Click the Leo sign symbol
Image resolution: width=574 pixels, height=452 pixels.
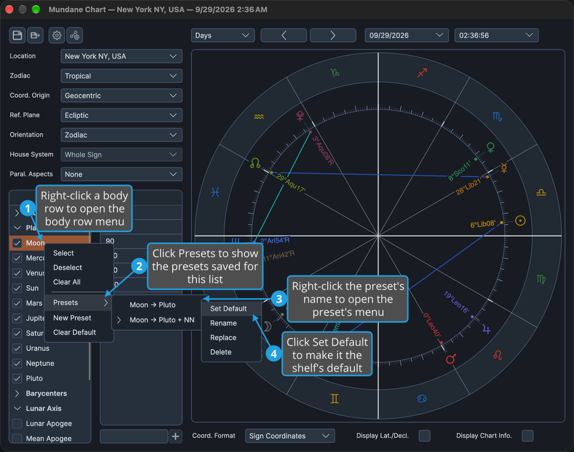point(498,355)
